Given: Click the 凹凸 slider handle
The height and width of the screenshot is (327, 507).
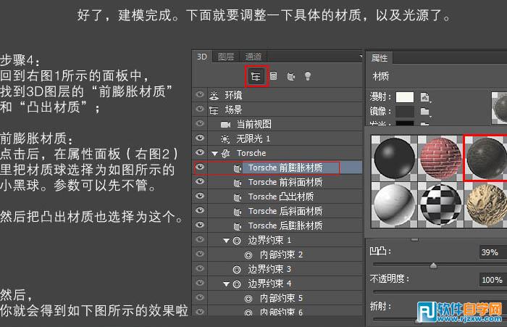Looking at the screenshot, I should 433,265.
